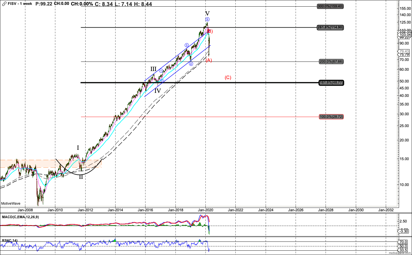Image resolution: width=412 pixels, height=255 pixels.
Task: Select the circled 2 wave marker
Action: point(162,81)
